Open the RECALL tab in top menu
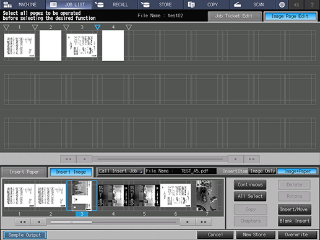320x240 pixels. pos(115,4)
